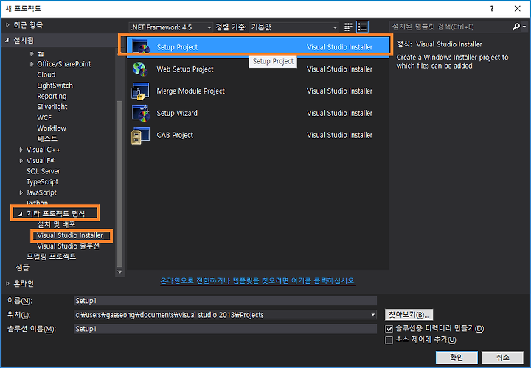Open the search options dropdown arrow
This screenshot has width=531, height=368.
point(524,27)
